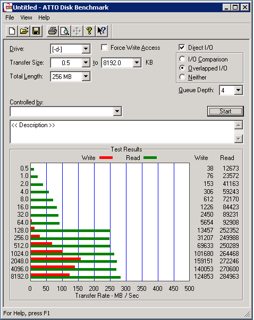Open the Drive dropdown showing [-d-]
Screen dimensions: 254x320
(86, 49)
